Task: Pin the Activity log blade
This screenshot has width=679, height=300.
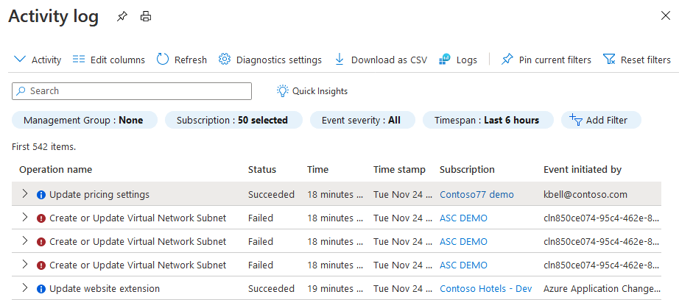Action: 122,16
